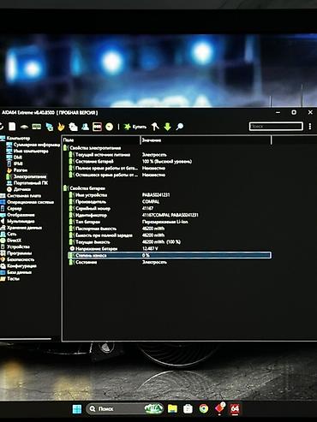Select highlighted Степень износа 0 % row
Screen dimensions: 317x422
pyautogui.click(x=170, y=255)
